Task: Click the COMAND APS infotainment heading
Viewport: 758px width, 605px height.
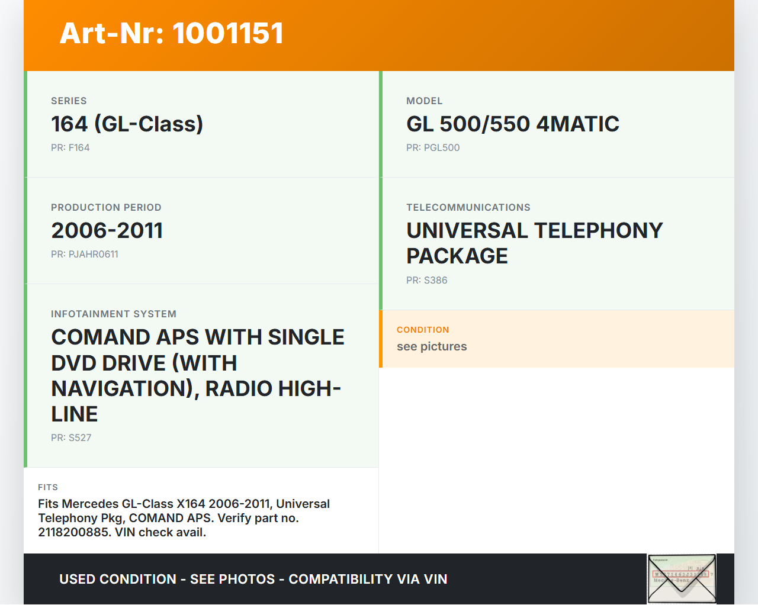Action: click(197, 375)
